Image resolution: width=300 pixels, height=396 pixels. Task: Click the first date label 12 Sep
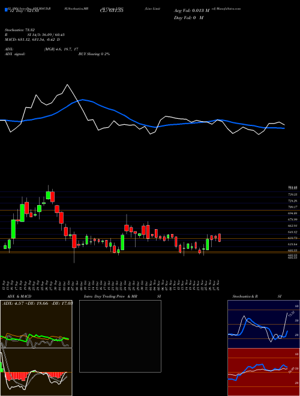point(5,286)
